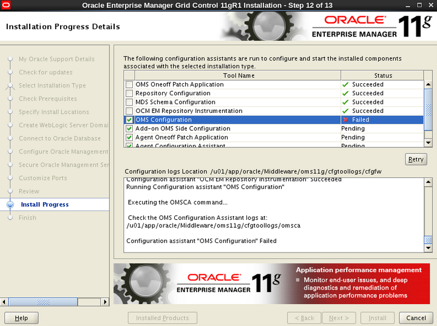Click the Oracle logo icon in title bar

click(5, 5)
